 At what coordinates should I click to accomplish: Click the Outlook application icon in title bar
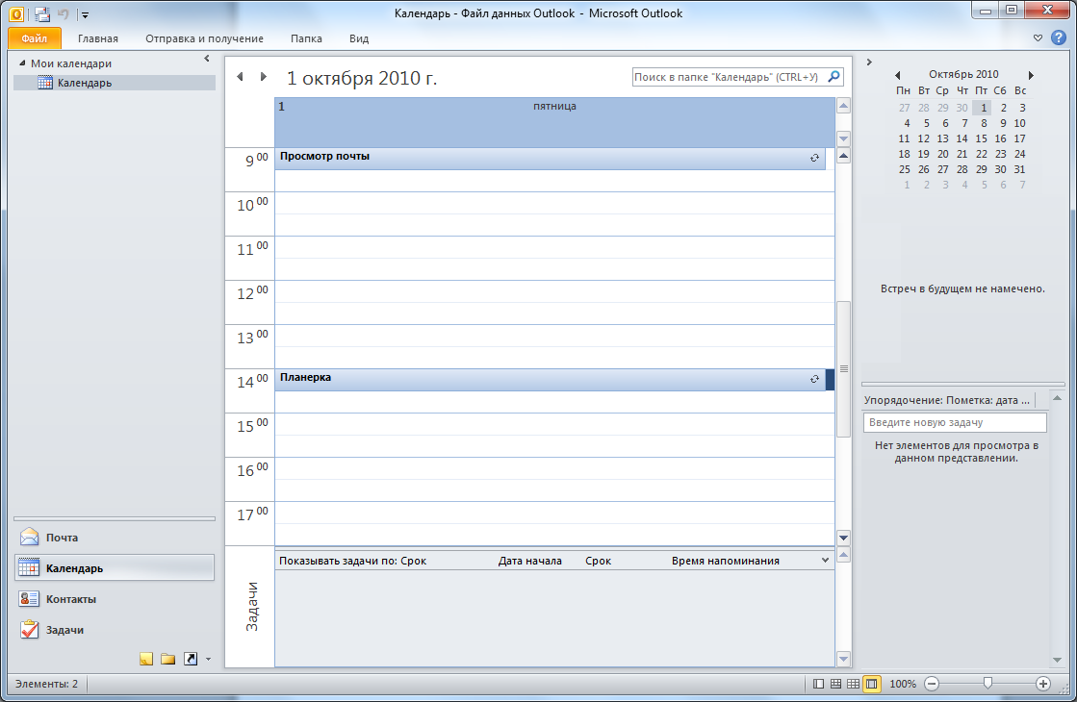(x=15, y=13)
